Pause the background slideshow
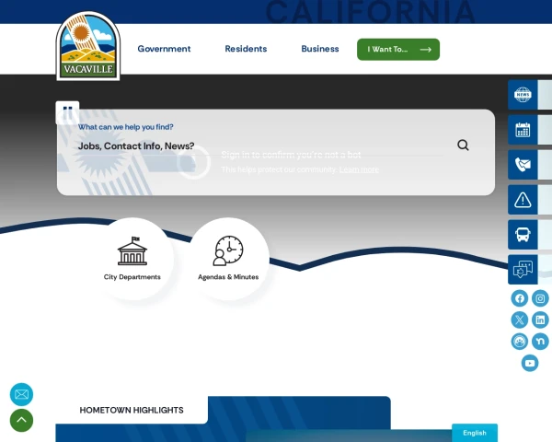 coord(67,112)
